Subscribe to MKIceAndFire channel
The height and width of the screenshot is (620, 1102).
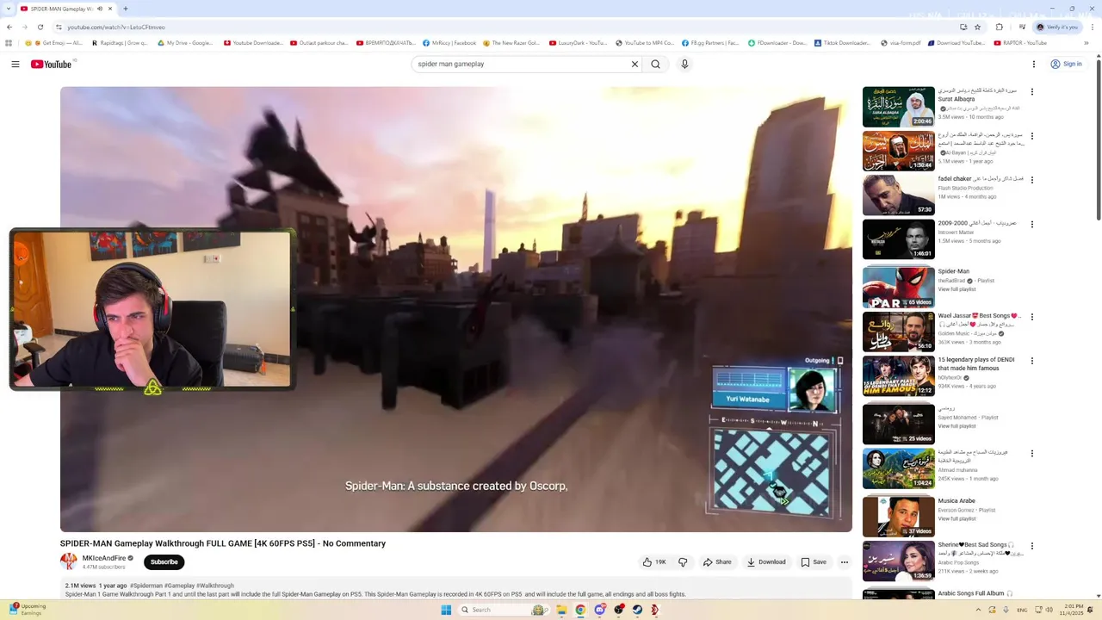click(x=164, y=562)
